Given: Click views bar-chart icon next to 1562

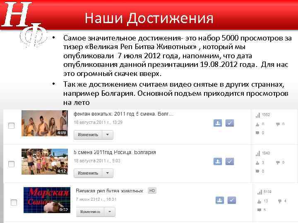Looking at the screenshot, I should 258,115.
